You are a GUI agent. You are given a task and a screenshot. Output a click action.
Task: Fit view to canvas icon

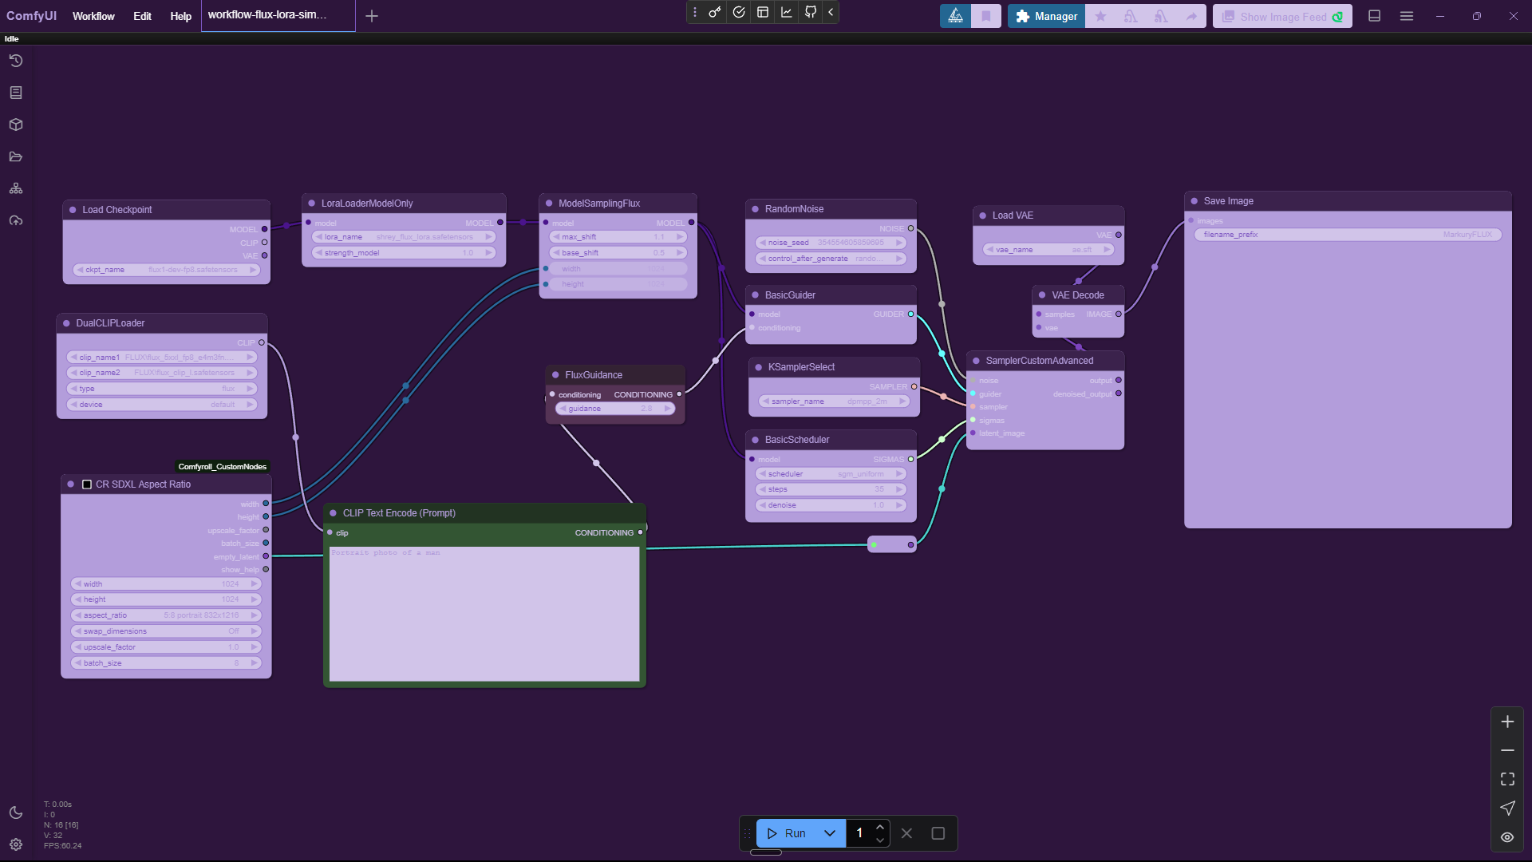[x=1507, y=779]
